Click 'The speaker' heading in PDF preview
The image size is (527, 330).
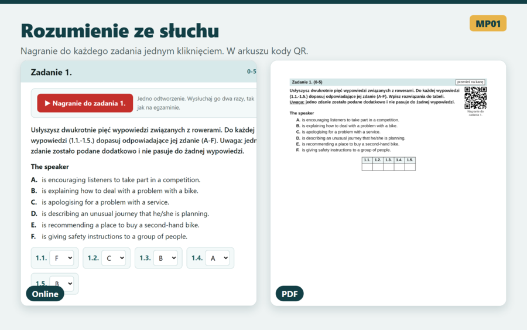[x=302, y=113]
